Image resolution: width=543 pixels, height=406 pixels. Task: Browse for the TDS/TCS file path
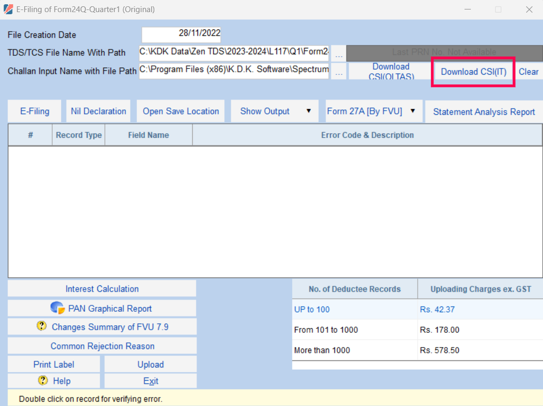pos(339,53)
